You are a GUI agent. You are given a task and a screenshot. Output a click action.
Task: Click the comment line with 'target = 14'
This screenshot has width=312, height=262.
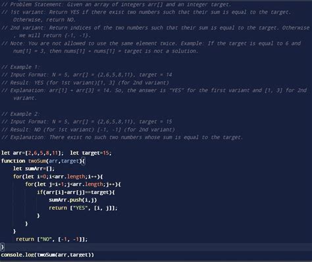pyautogui.click(x=87, y=75)
